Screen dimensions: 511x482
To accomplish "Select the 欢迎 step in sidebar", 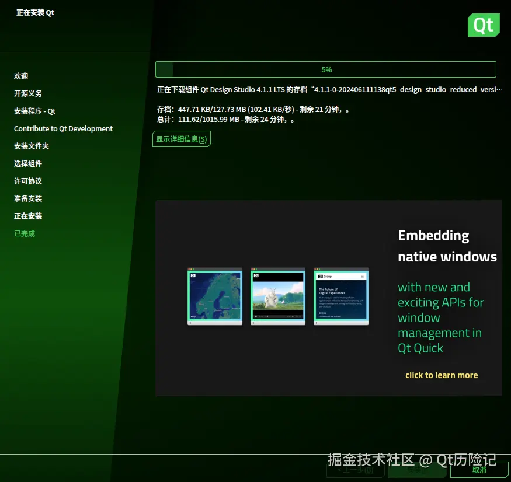I will click(21, 76).
